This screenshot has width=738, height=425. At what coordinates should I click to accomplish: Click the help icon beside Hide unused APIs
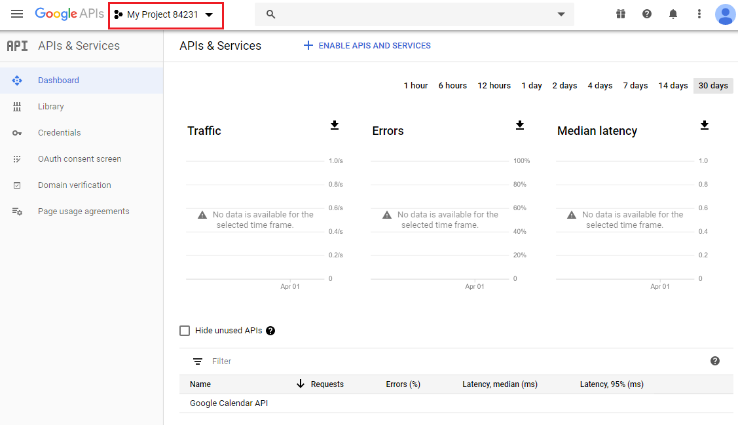click(x=270, y=331)
